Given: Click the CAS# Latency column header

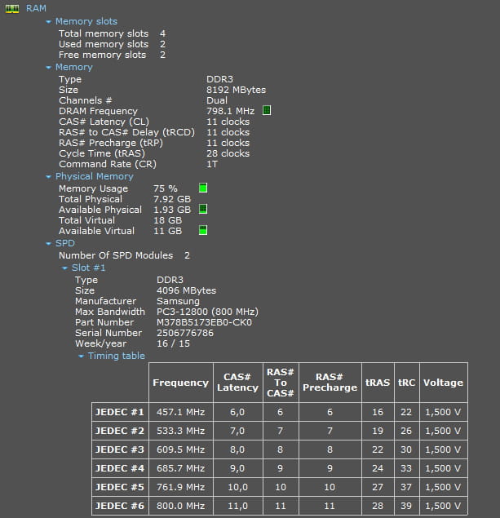Looking at the screenshot, I should click(238, 383).
